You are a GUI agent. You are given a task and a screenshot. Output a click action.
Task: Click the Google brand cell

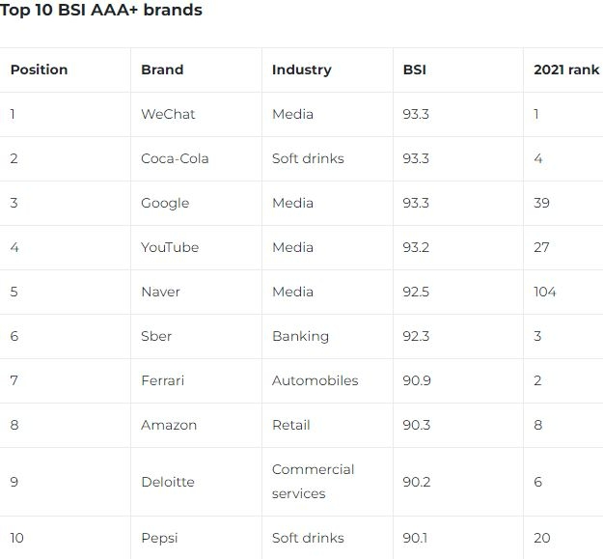point(165,203)
